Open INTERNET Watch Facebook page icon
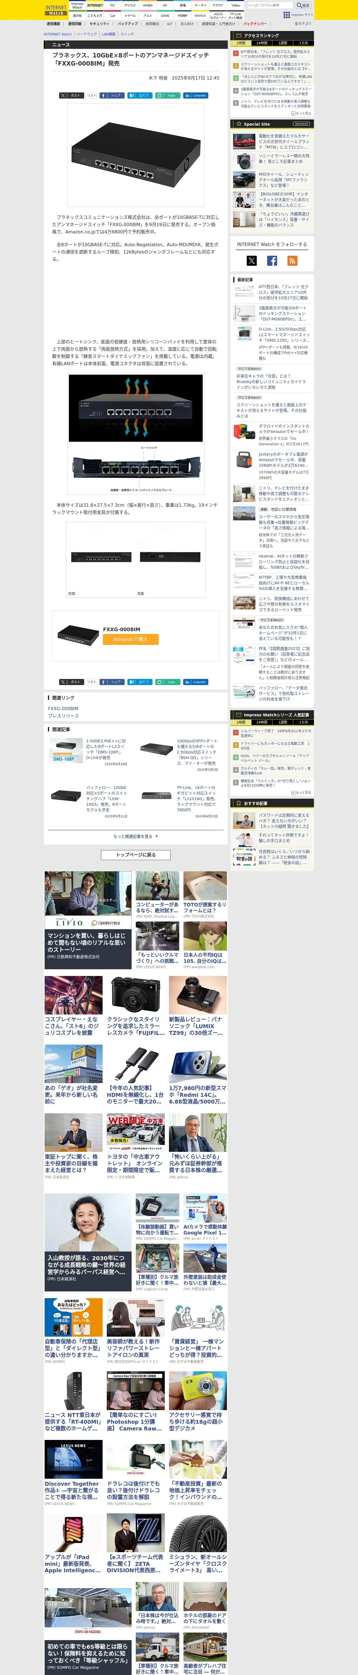This screenshot has width=358, height=1675. (272, 261)
